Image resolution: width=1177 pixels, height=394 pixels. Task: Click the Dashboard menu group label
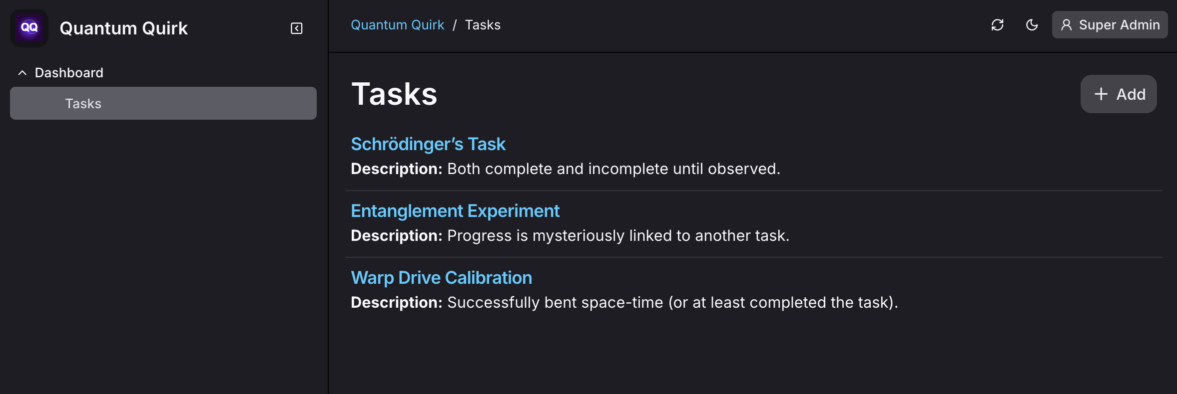pyautogui.click(x=69, y=73)
